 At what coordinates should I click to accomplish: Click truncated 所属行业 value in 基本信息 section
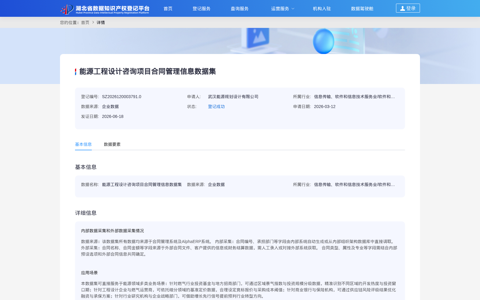(x=354, y=184)
